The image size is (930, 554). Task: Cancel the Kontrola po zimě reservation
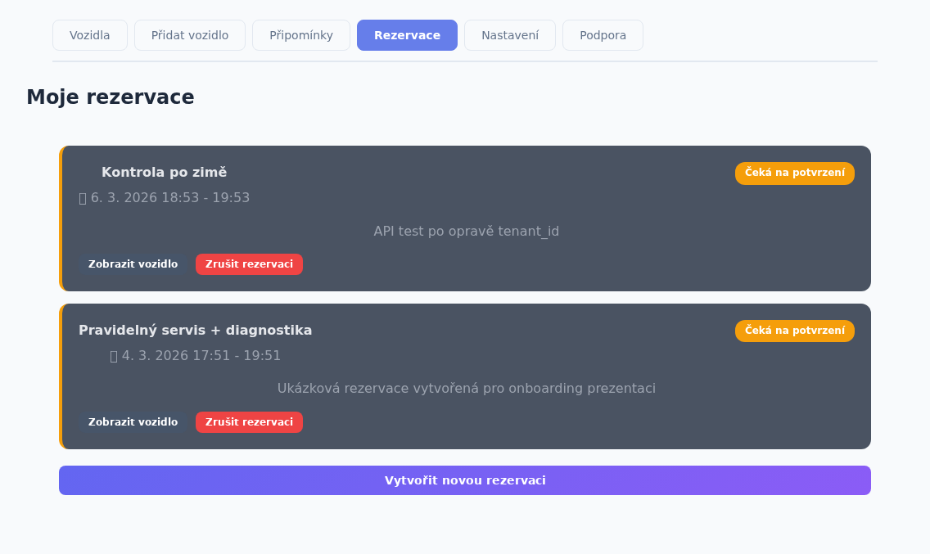tap(249, 264)
